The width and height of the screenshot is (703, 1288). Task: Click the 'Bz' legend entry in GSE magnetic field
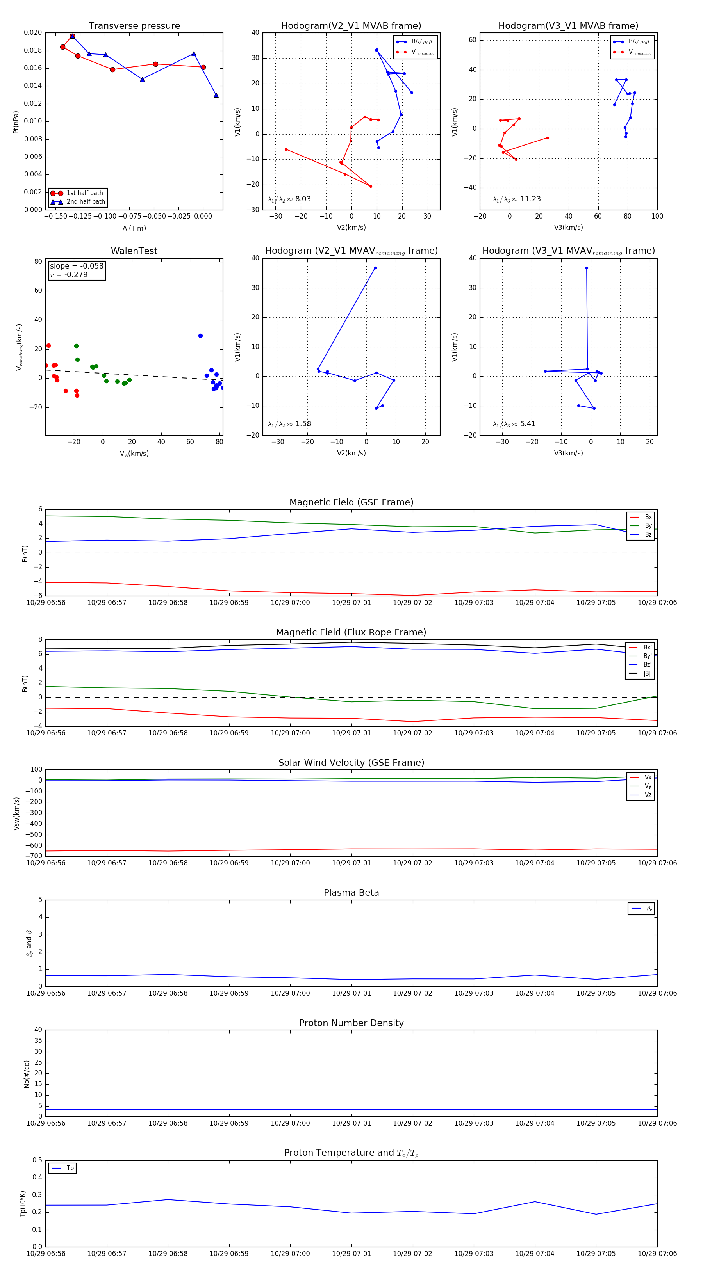(641, 535)
